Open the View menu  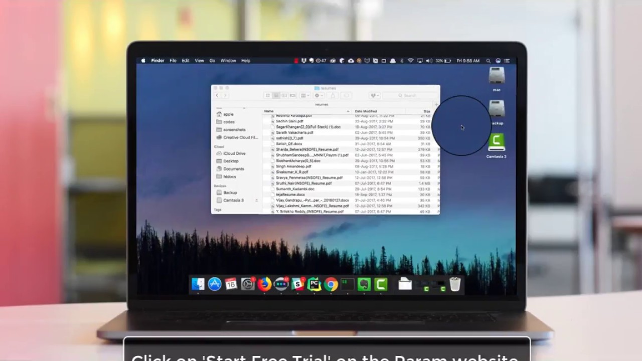pos(199,61)
